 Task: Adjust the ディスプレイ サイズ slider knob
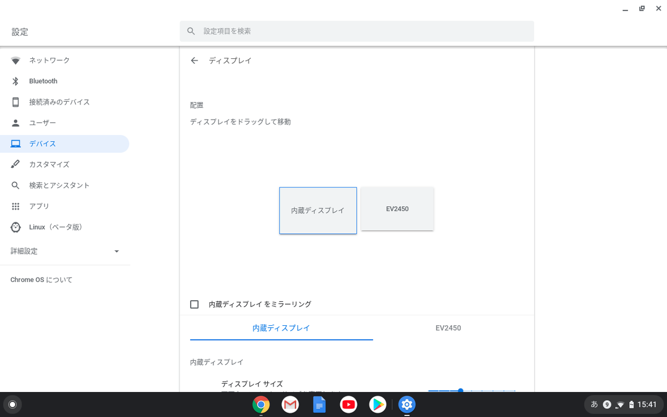pos(460,390)
